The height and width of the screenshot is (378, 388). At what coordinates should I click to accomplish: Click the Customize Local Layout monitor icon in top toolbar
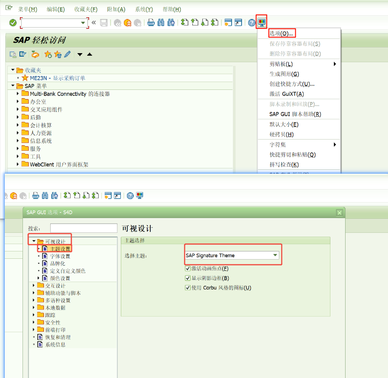click(x=262, y=22)
